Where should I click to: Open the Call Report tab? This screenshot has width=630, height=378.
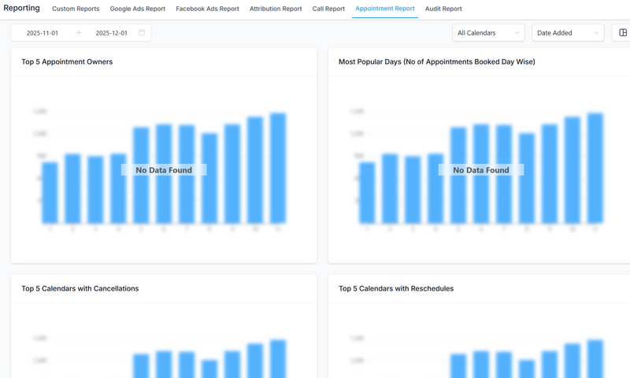328,9
